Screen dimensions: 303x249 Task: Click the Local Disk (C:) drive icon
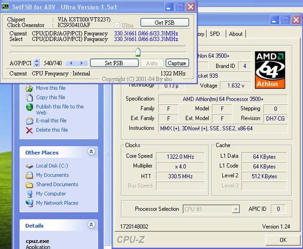[29, 166]
